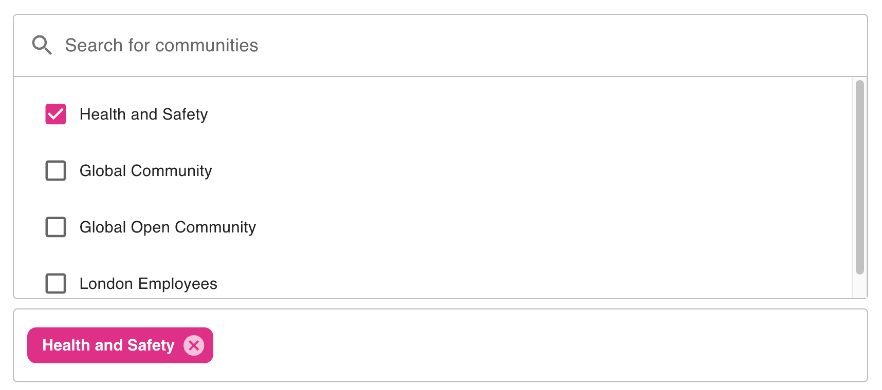Click the community list scrollbar thumb

click(x=859, y=177)
